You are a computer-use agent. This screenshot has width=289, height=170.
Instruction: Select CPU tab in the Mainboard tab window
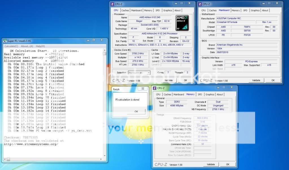pos(203,10)
